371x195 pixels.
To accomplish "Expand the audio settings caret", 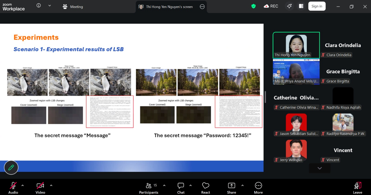I will click(x=22, y=185).
